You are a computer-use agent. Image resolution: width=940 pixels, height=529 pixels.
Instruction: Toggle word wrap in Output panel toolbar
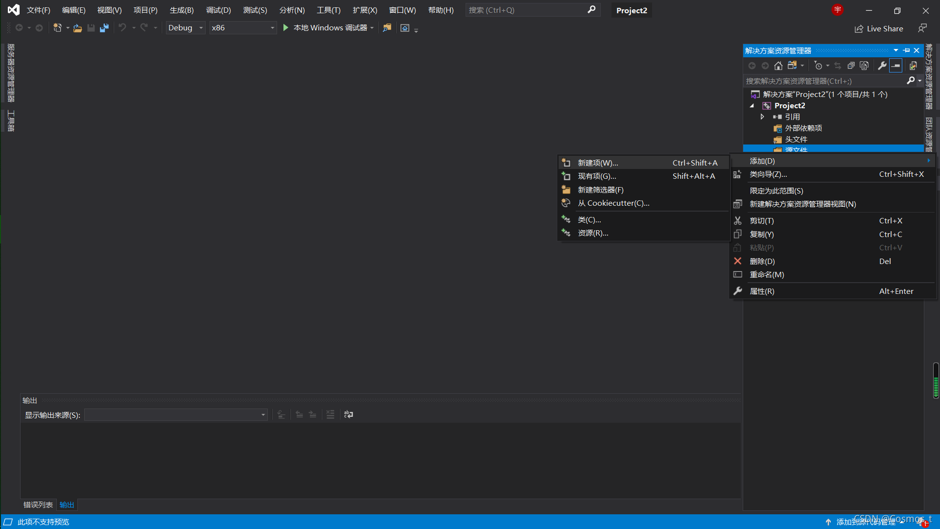point(348,414)
